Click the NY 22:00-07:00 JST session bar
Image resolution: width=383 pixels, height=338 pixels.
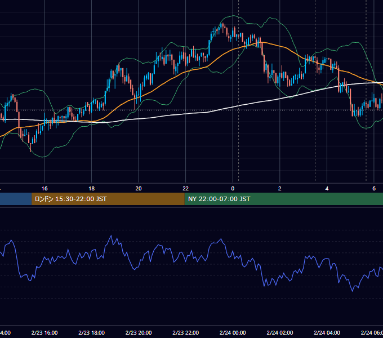pyautogui.click(x=283, y=199)
